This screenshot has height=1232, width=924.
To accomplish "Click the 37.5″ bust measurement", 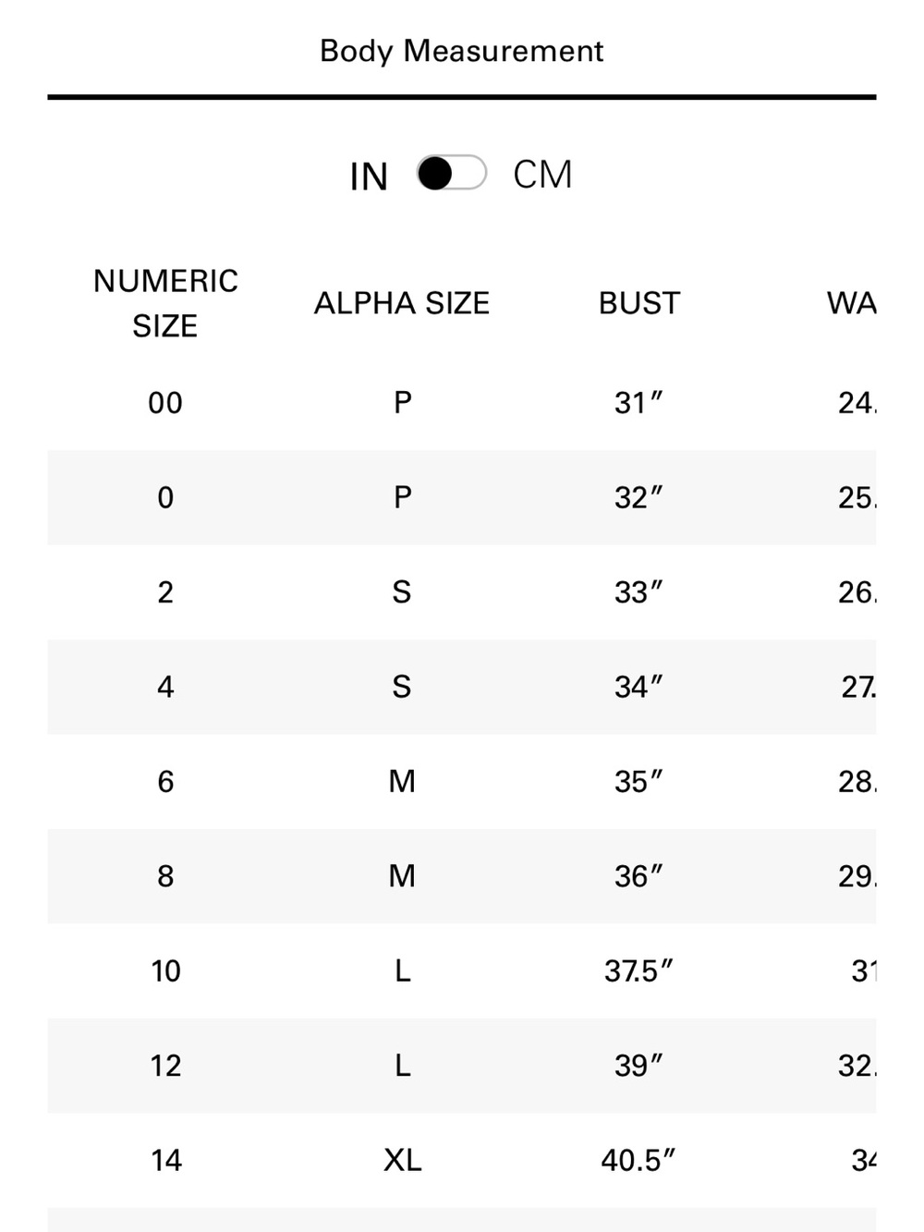I will (638, 971).
